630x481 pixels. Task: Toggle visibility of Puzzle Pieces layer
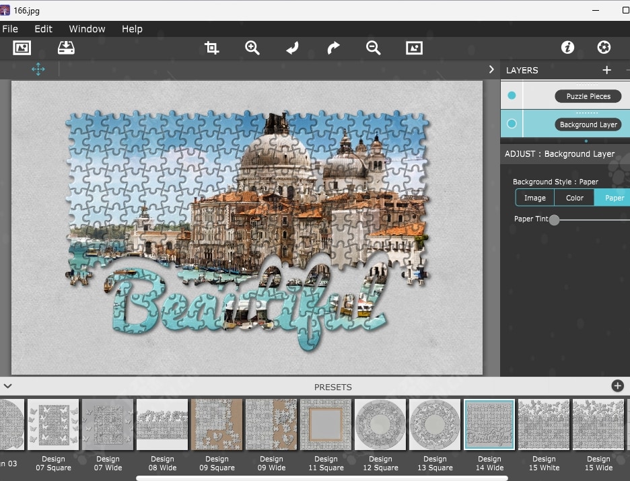(512, 96)
